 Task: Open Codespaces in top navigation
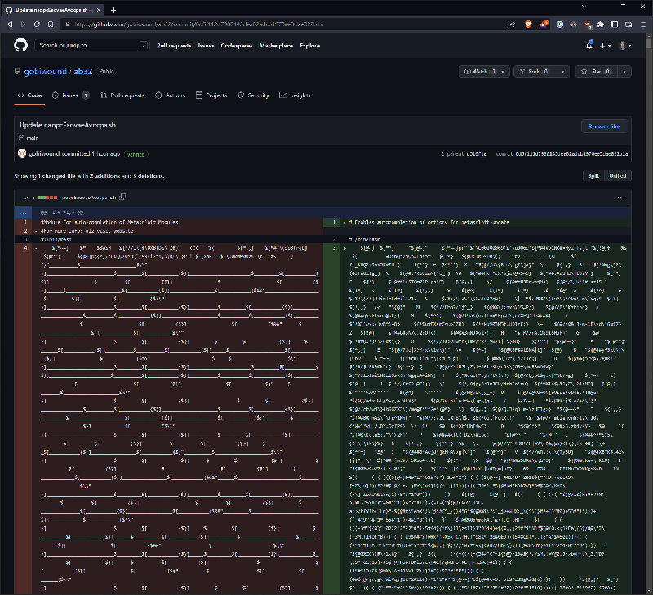(x=237, y=46)
